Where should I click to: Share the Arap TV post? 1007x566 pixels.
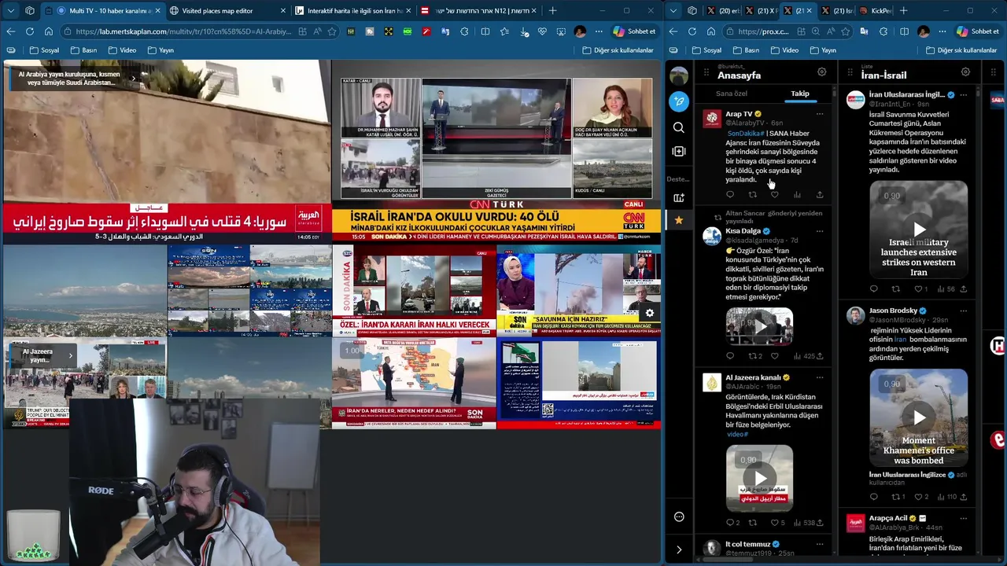tap(819, 194)
